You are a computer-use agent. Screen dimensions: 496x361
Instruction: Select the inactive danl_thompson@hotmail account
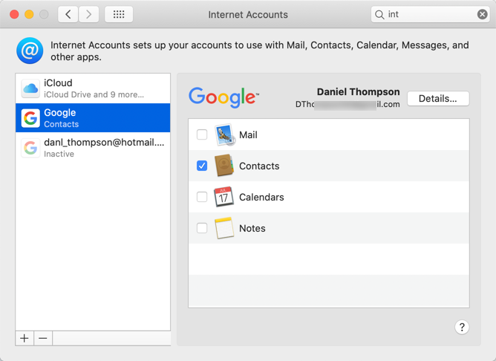click(93, 147)
